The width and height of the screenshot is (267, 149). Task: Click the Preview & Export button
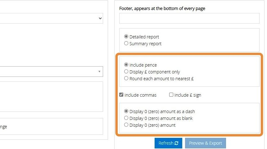[205, 143]
